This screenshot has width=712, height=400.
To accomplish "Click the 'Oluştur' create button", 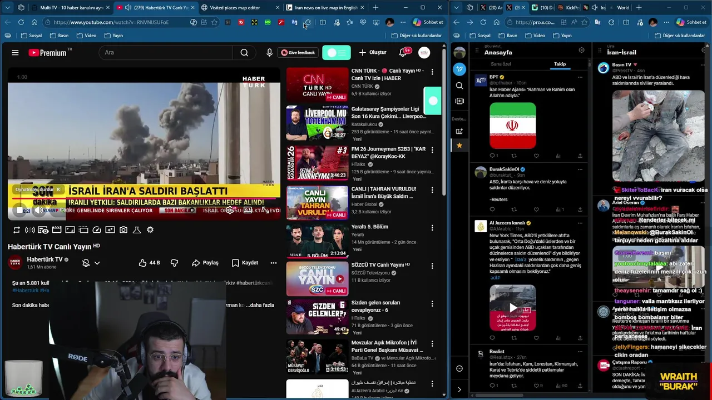I will (372, 52).
